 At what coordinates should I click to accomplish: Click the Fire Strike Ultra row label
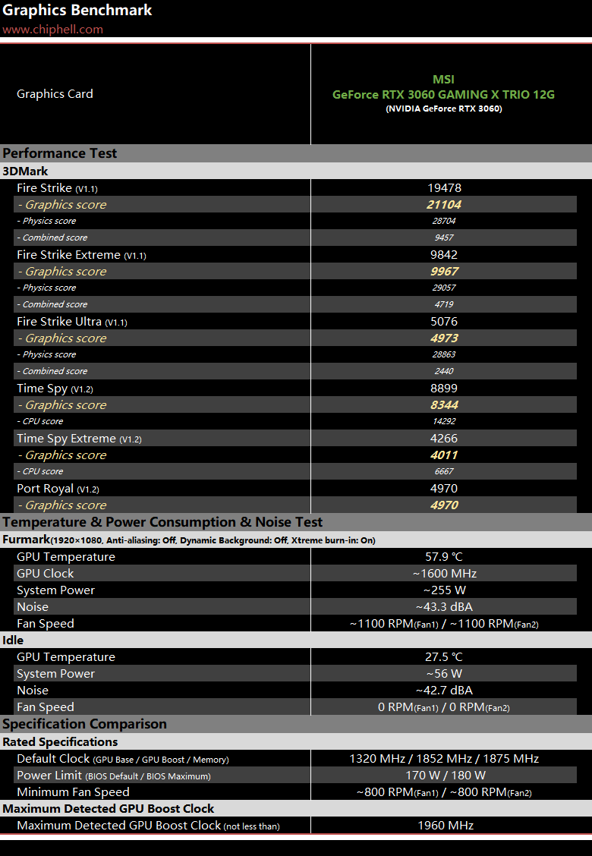tap(71, 322)
